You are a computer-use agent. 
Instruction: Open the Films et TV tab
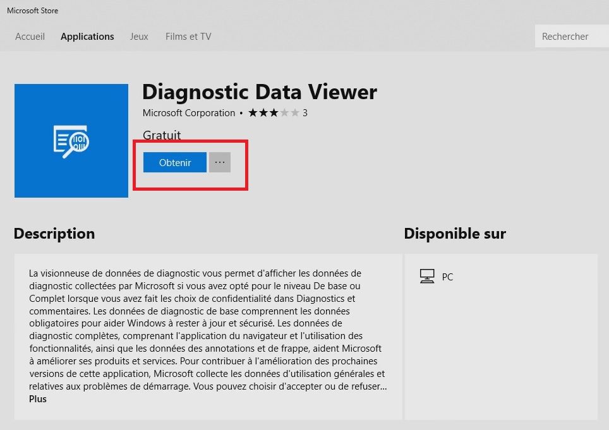tap(188, 37)
